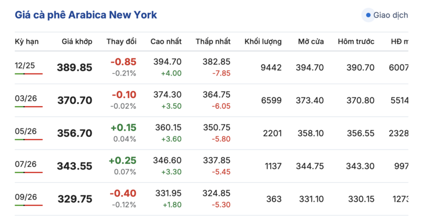Image resolution: width=436 pixels, height=224 pixels.
Task: Select the Thấp nhất column header
Action: [213, 41]
